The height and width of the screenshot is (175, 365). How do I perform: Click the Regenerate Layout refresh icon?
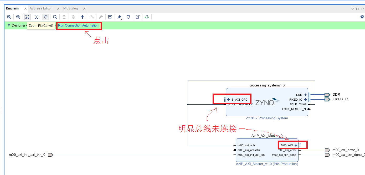(x=128, y=17)
